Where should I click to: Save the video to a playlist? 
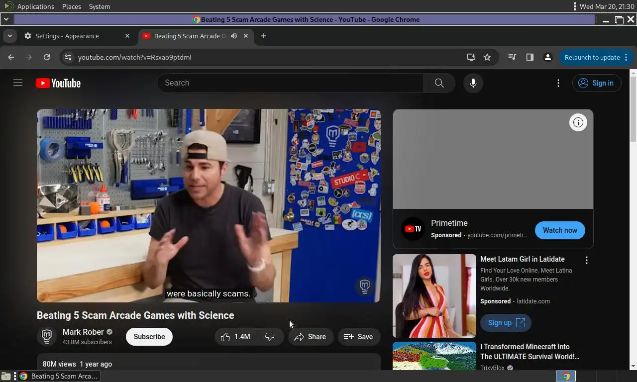pos(359,337)
